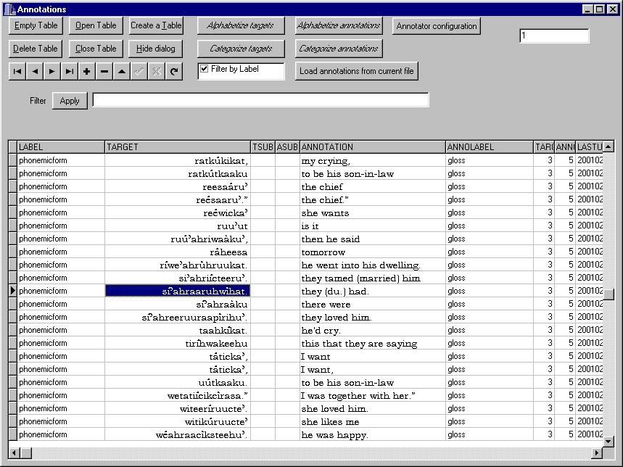Refresh data with the circular arrow icon
This screenshot has height=467, width=623.
pos(174,71)
